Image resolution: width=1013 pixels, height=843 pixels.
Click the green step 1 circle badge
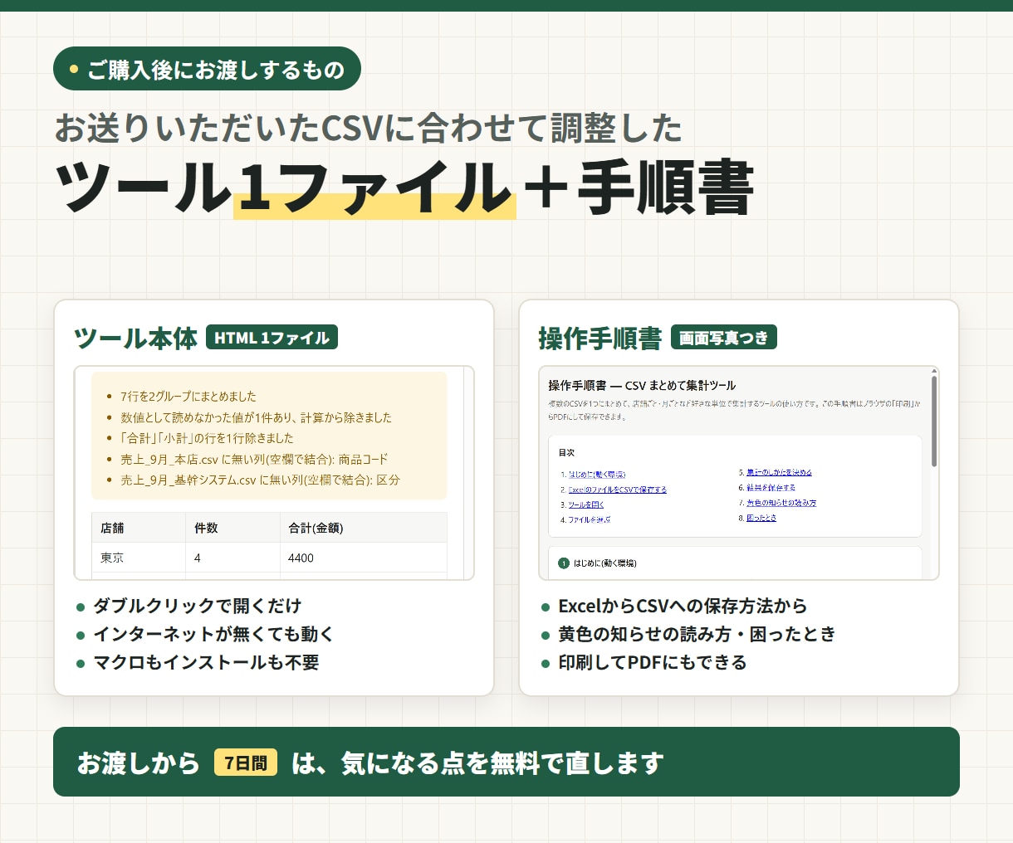coord(564,563)
